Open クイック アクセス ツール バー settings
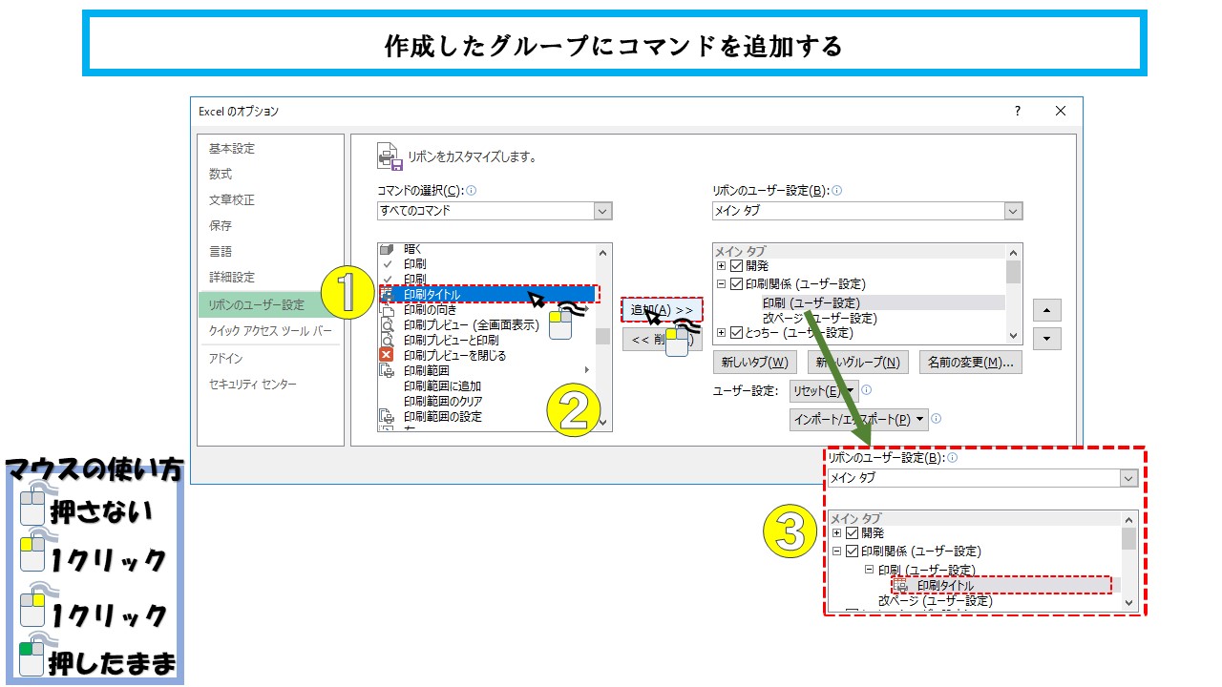1222x687 pixels. [x=270, y=331]
